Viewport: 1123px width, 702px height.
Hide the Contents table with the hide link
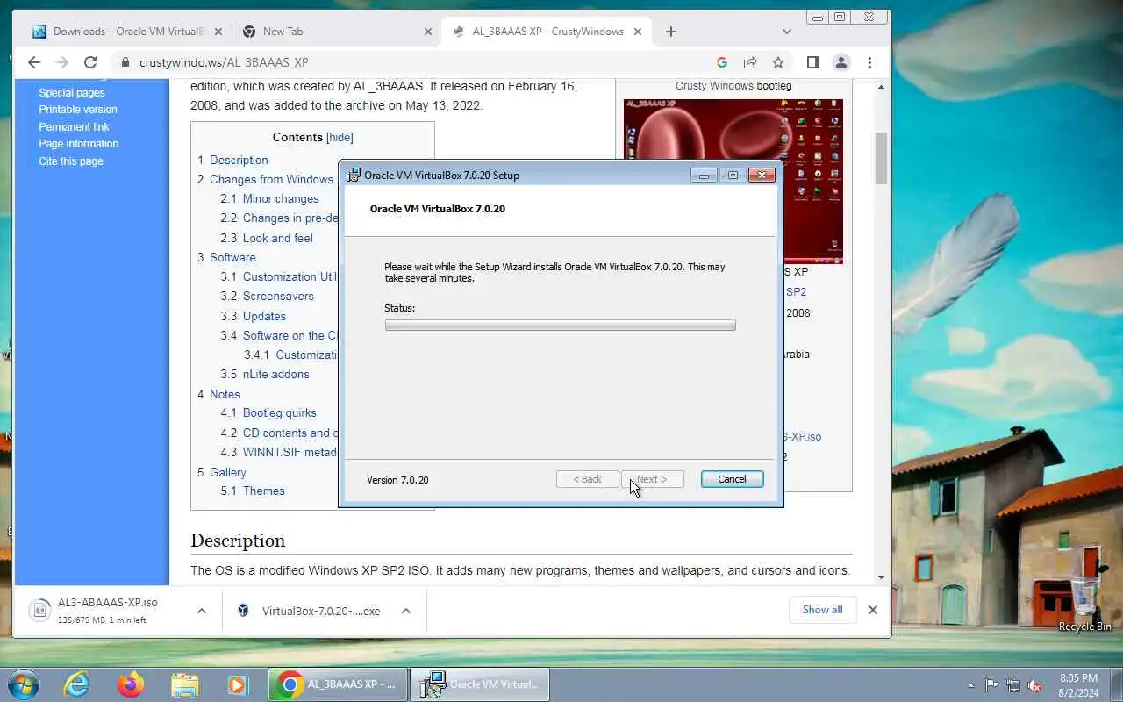[x=340, y=137]
